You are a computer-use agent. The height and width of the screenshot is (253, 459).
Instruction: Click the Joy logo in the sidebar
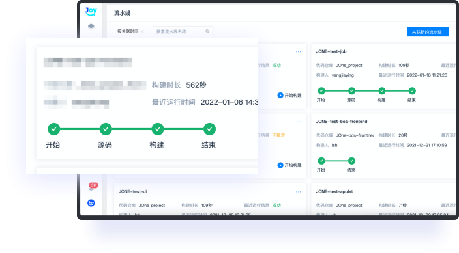click(x=91, y=12)
